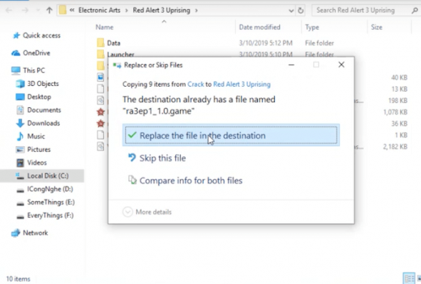This screenshot has height=284, width=421.
Task: Click the Music note icon
Action: [20, 136]
